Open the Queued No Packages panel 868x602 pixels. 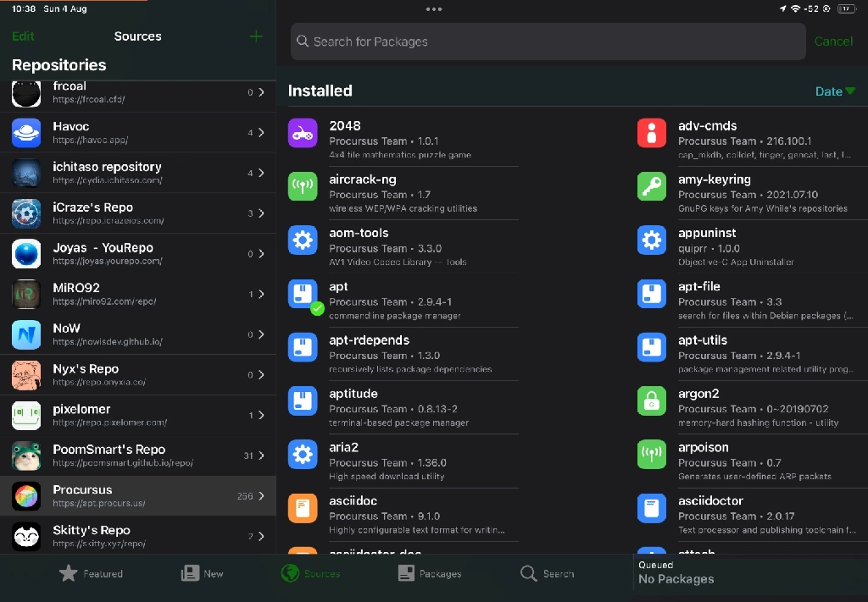point(751,572)
